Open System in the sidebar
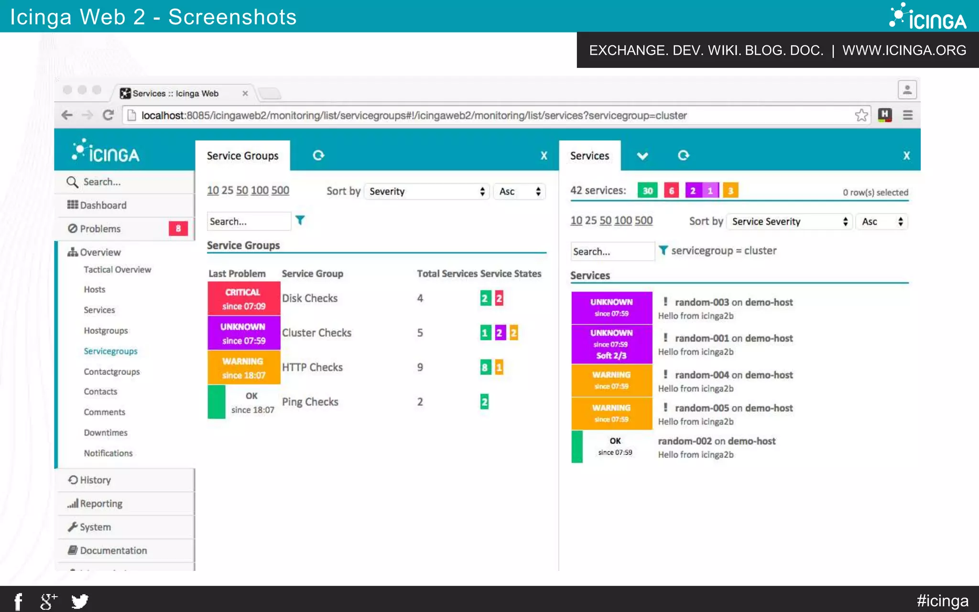Screen dimensions: 979x612 click(x=125, y=527)
